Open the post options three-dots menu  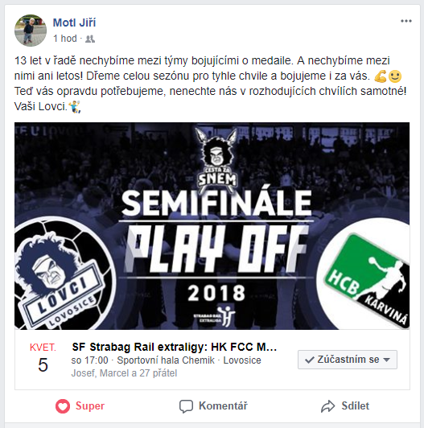point(406,21)
